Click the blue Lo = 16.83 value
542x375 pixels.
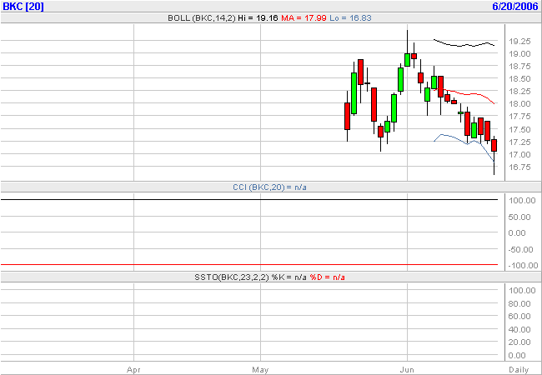(x=350, y=18)
